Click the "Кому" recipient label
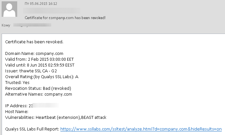Image resolution: width=225 pixels, height=135 pixels. point(6,25)
